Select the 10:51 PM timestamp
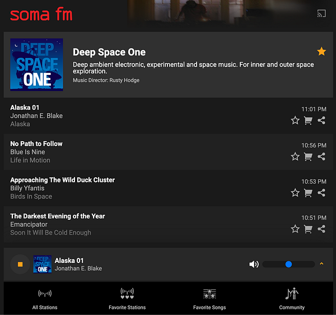Viewport: 336px width, 315px height. click(314, 218)
